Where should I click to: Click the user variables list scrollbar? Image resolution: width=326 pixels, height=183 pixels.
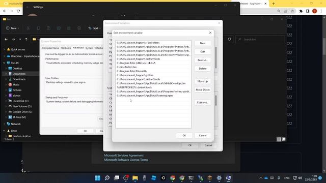[x=216, y=57]
